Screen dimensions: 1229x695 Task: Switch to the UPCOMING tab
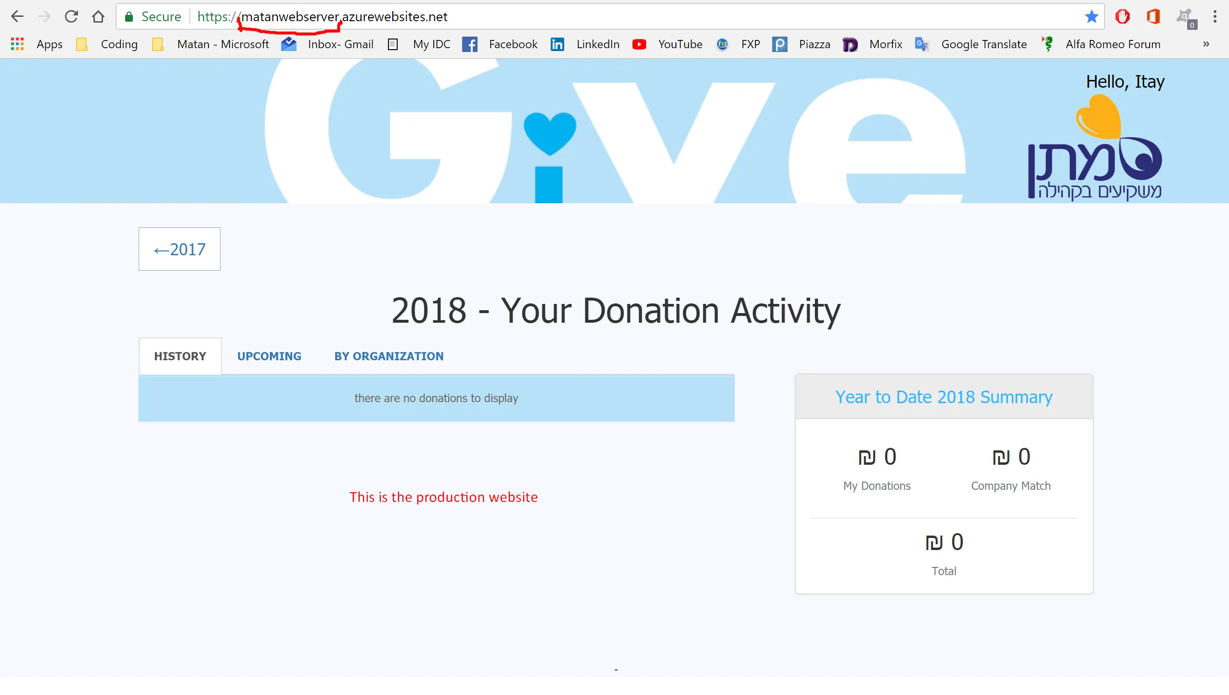[269, 356]
